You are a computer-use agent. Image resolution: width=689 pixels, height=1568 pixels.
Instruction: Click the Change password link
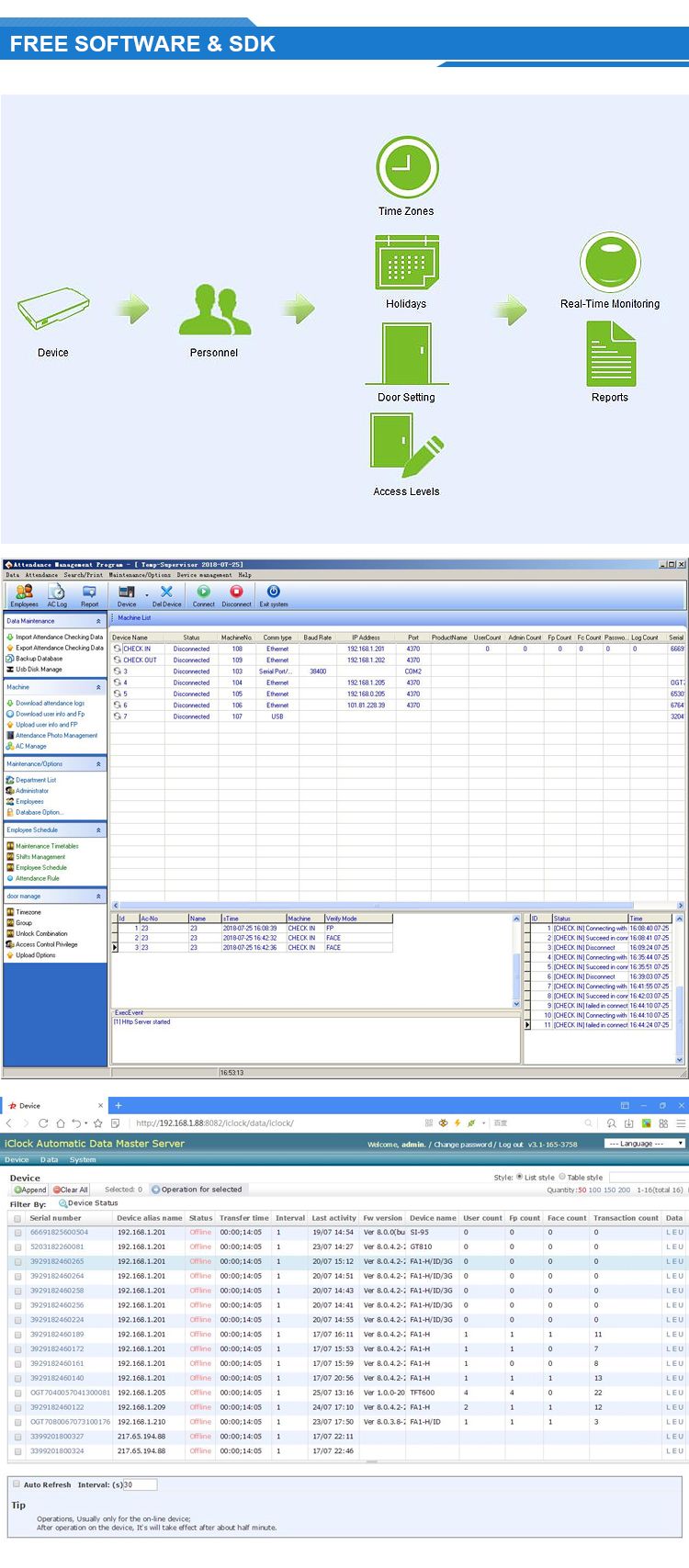[x=462, y=1145]
